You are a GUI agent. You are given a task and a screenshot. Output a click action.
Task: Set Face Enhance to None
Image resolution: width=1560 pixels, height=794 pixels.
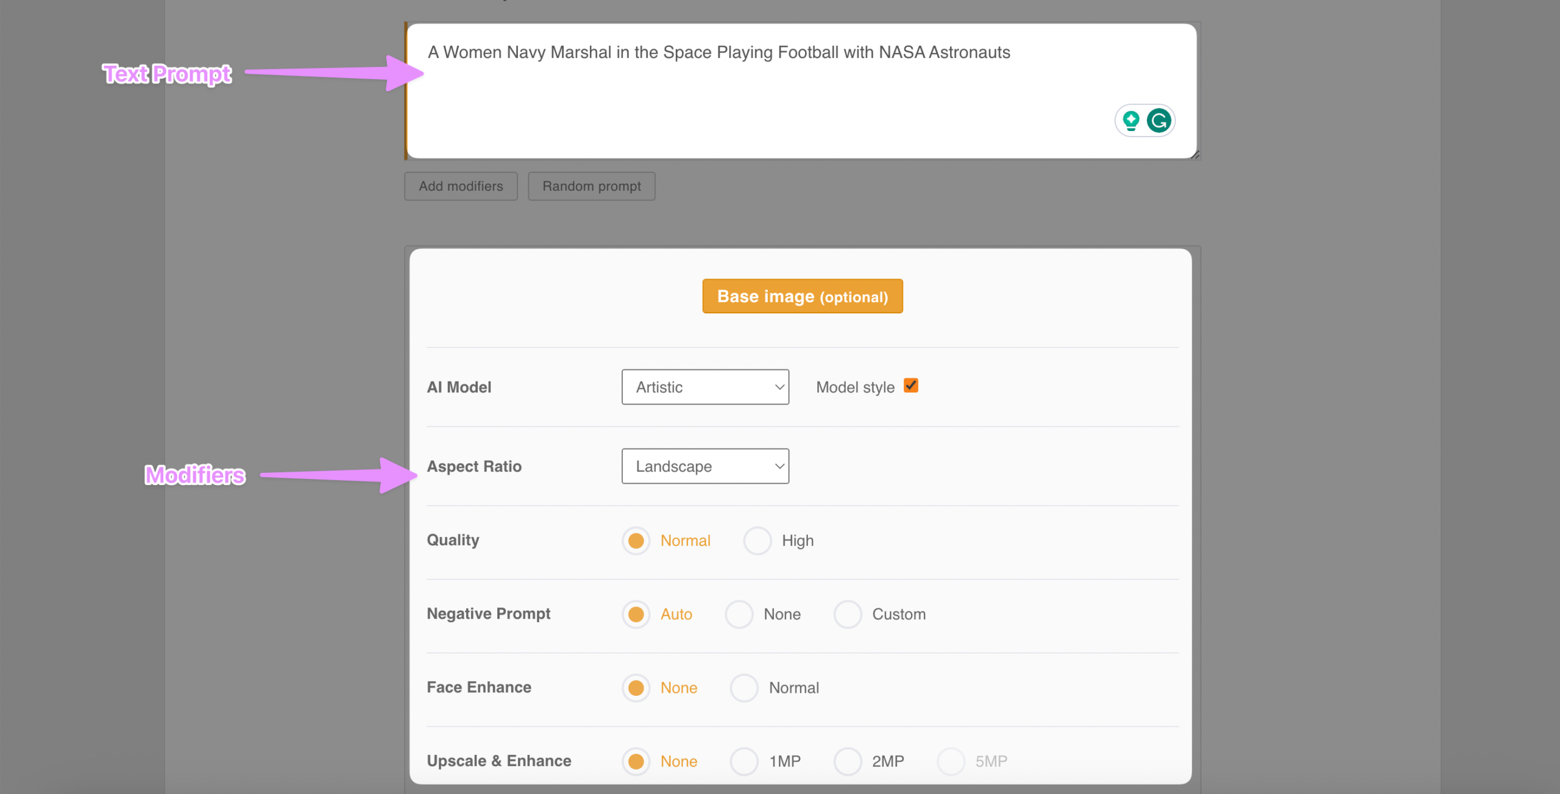636,688
